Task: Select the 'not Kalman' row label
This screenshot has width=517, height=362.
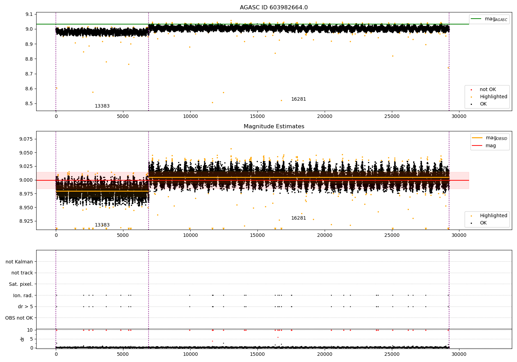Action: pyautogui.click(x=19, y=262)
